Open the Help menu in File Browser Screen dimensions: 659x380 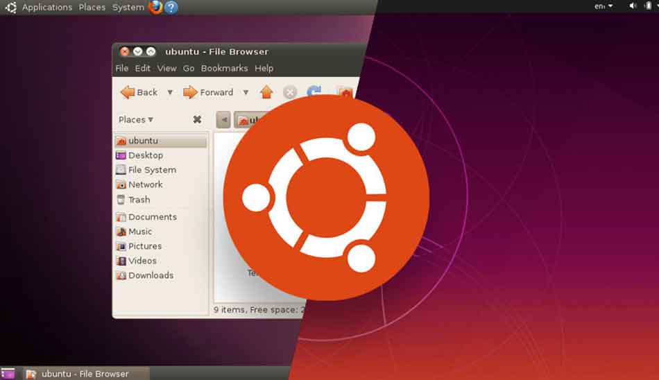[x=264, y=68]
